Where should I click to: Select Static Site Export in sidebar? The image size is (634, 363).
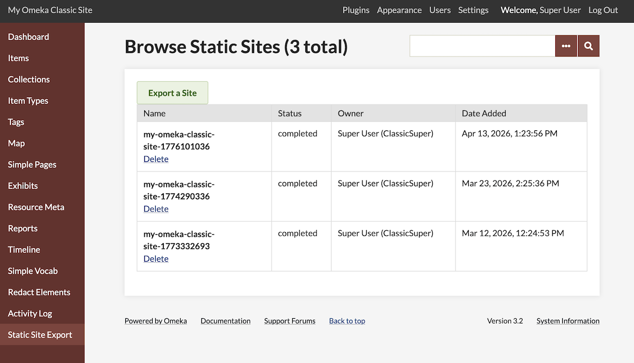[x=42, y=335]
